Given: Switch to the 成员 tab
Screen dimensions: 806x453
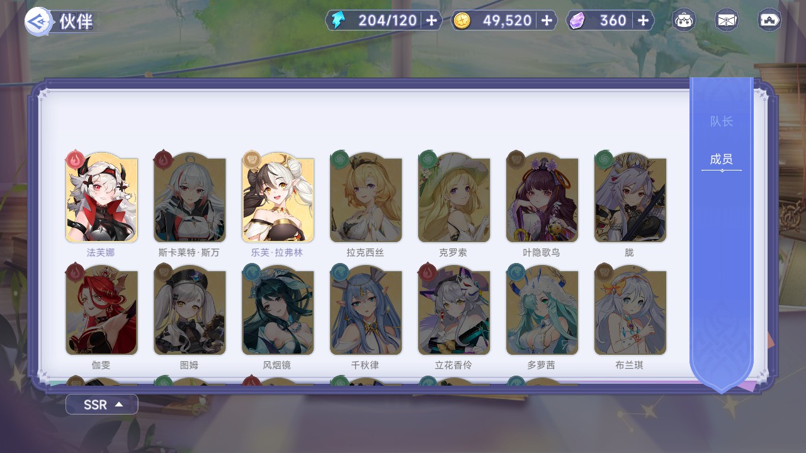Looking at the screenshot, I should [722, 159].
